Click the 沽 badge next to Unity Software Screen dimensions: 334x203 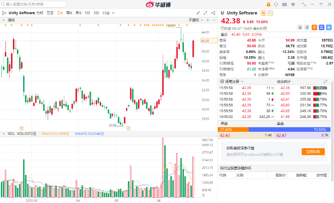(270, 13)
